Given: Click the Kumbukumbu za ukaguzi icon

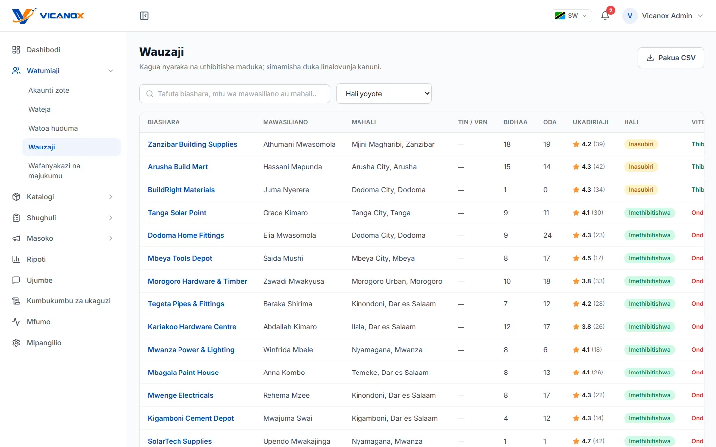Looking at the screenshot, I should [x=16, y=301].
